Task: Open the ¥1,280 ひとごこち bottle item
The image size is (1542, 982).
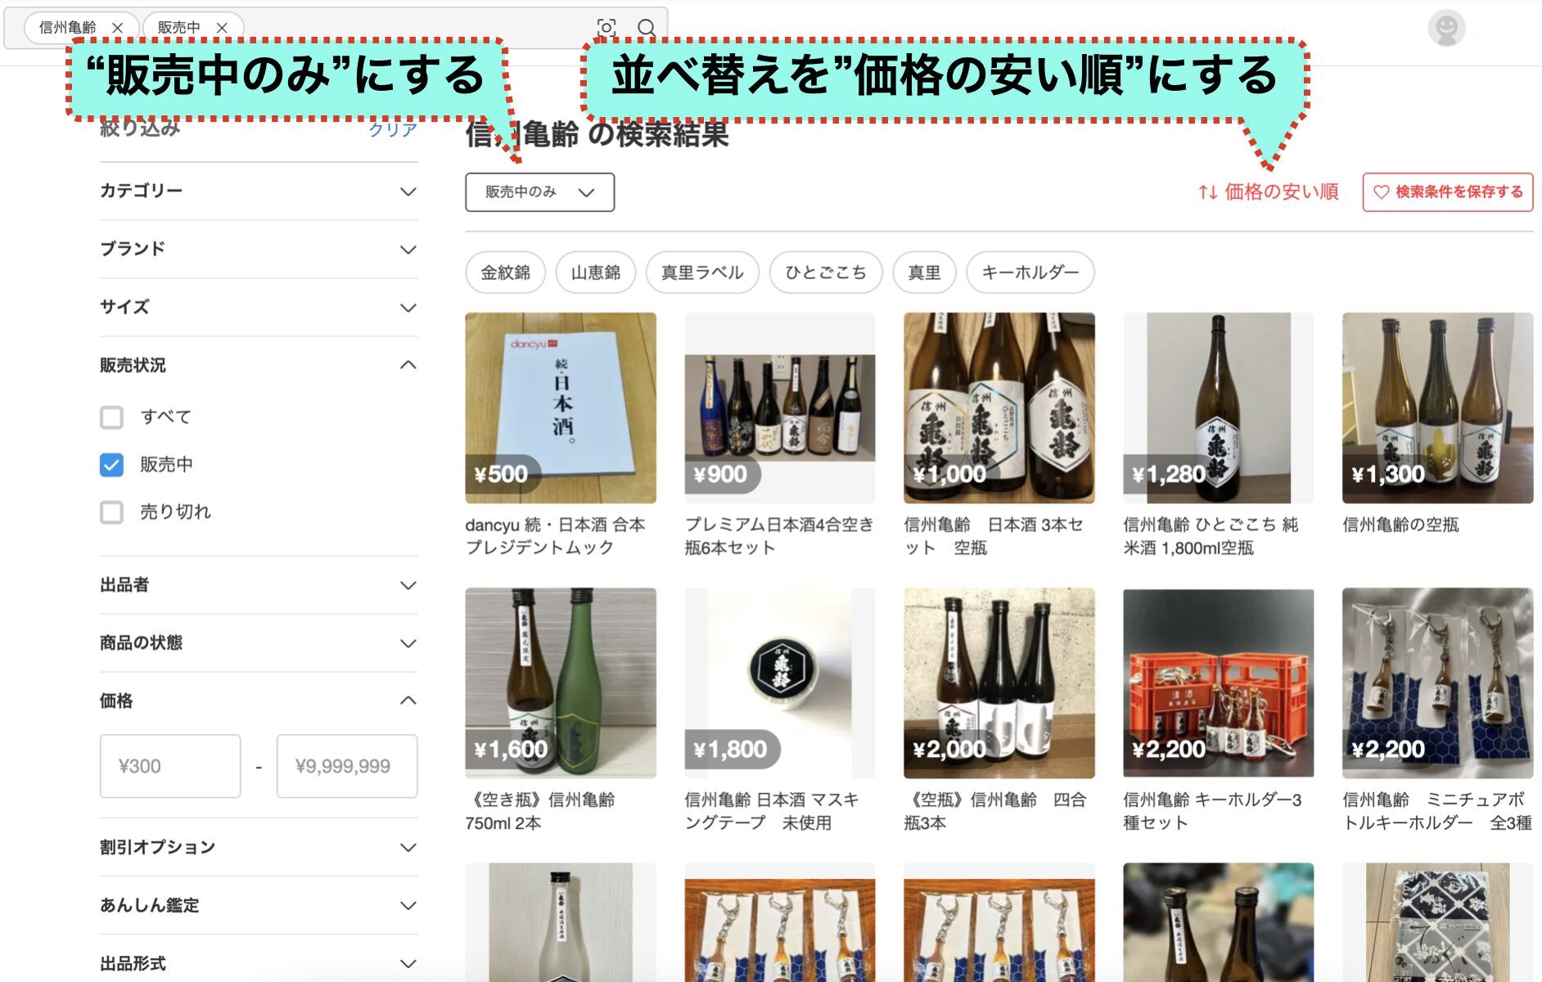Action: [1219, 408]
